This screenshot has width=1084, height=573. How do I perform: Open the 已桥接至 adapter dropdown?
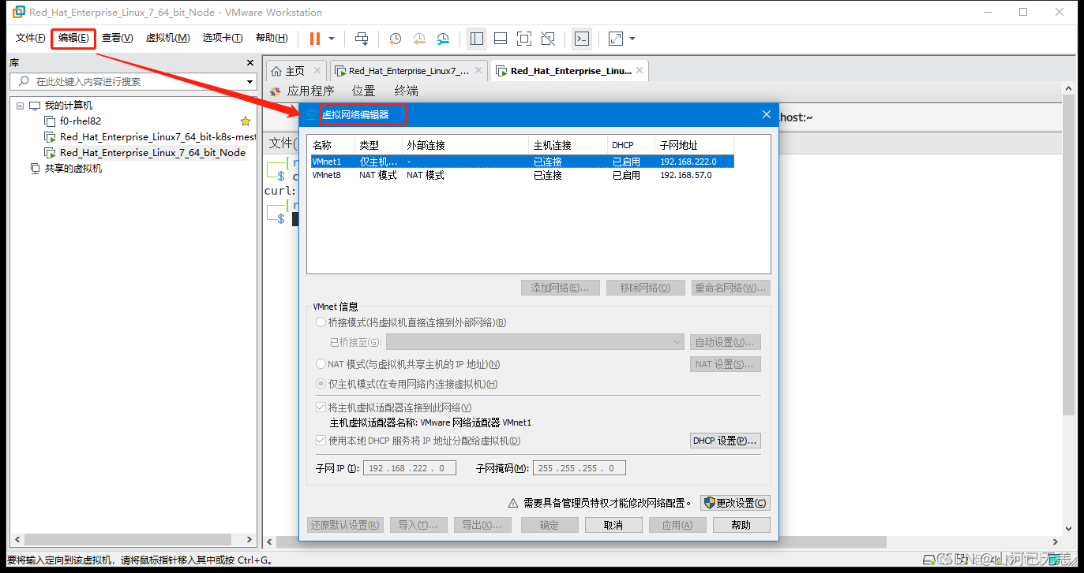(x=534, y=342)
